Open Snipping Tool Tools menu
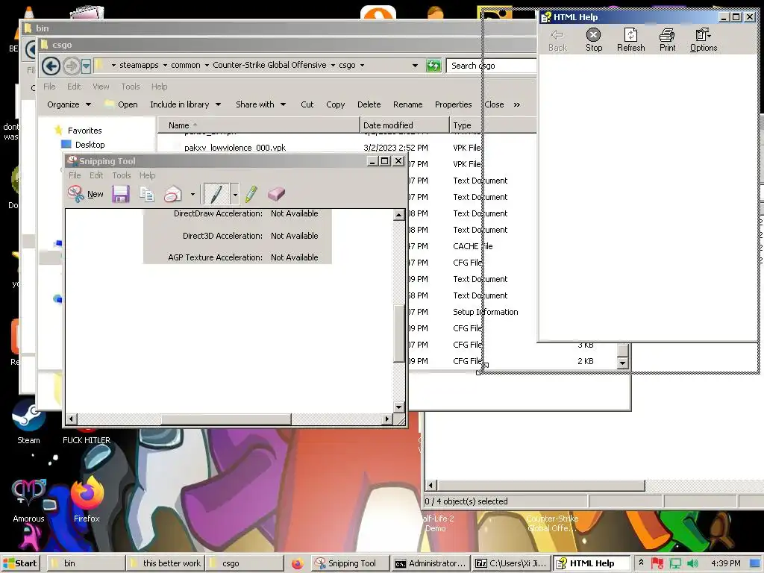Viewport: 764px width, 573px height. point(122,175)
